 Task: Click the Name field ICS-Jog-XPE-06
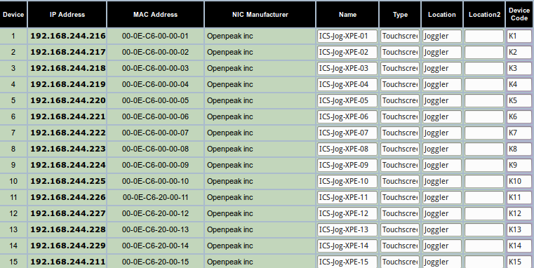(x=347, y=116)
